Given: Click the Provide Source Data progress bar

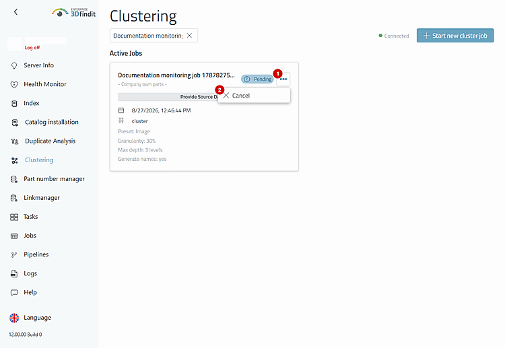Looking at the screenshot, I should [x=168, y=97].
